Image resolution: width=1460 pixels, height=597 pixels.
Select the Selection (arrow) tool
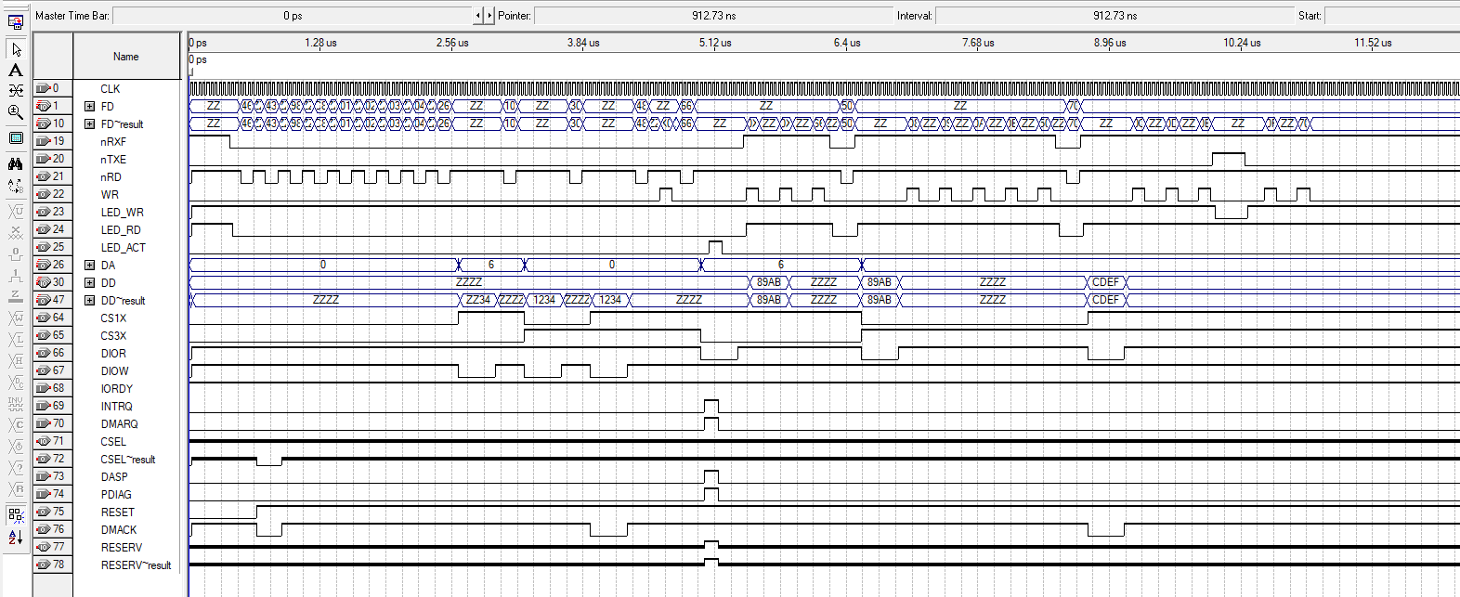[x=16, y=49]
